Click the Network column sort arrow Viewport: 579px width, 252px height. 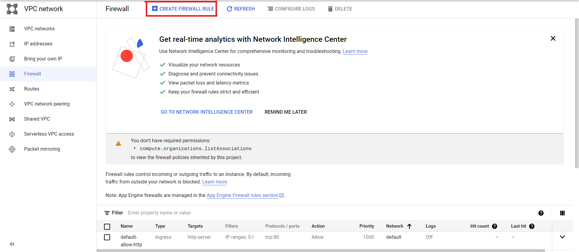409,226
